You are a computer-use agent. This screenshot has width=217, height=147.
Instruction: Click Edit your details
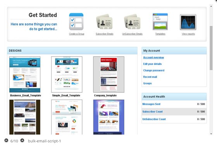click(x=152, y=64)
